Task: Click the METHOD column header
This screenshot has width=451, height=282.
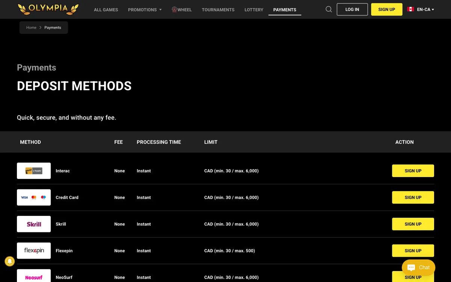Action: 30,142
